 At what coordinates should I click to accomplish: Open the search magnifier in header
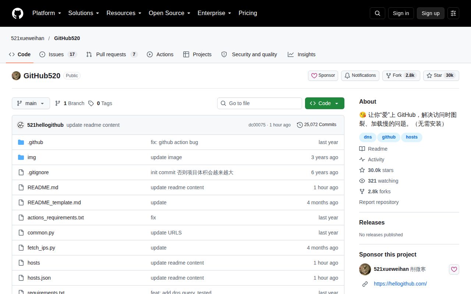[378, 13]
